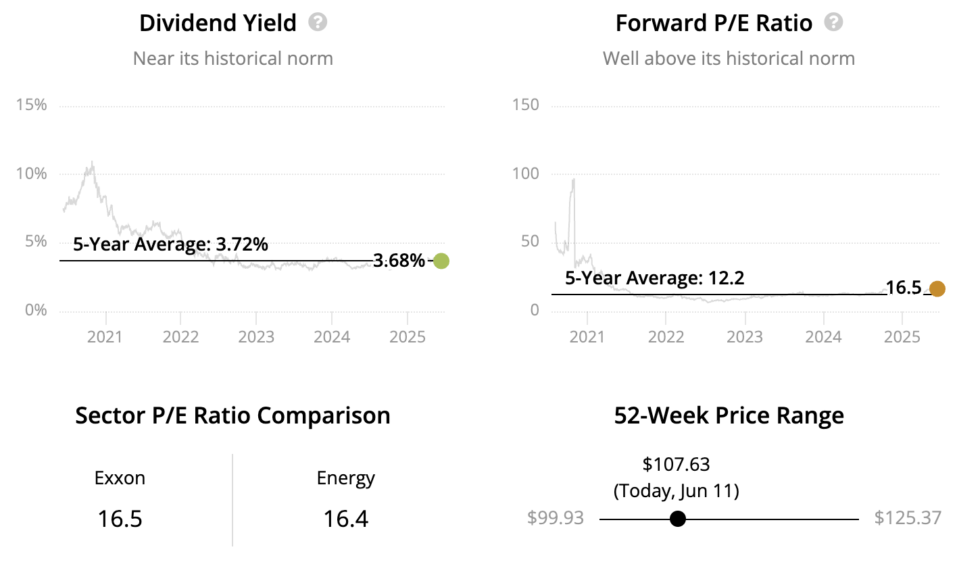Select the $125.37 high price label
The image size is (957, 562).
click(908, 518)
